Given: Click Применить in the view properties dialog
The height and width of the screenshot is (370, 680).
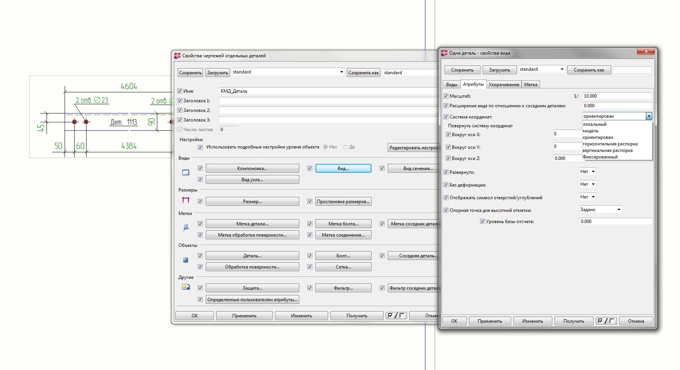Looking at the screenshot, I should coord(490,321).
